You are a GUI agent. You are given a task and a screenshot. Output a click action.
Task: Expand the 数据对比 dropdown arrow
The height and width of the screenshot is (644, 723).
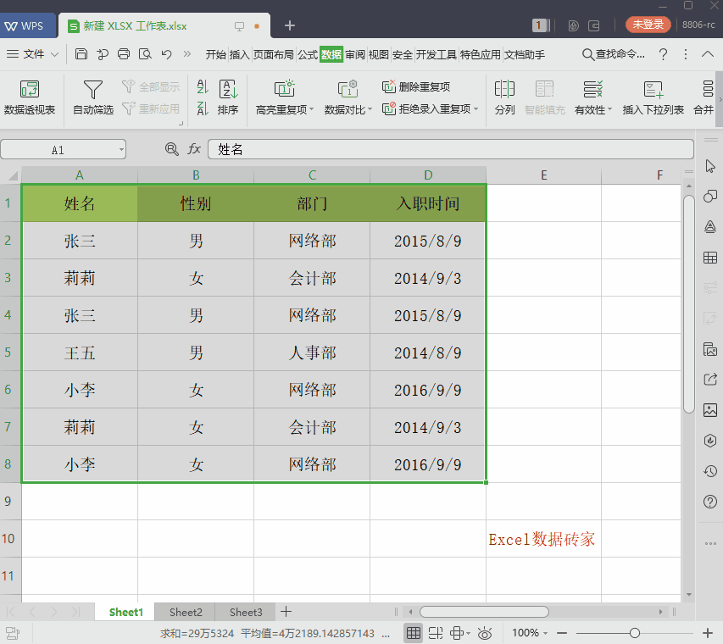click(x=370, y=109)
